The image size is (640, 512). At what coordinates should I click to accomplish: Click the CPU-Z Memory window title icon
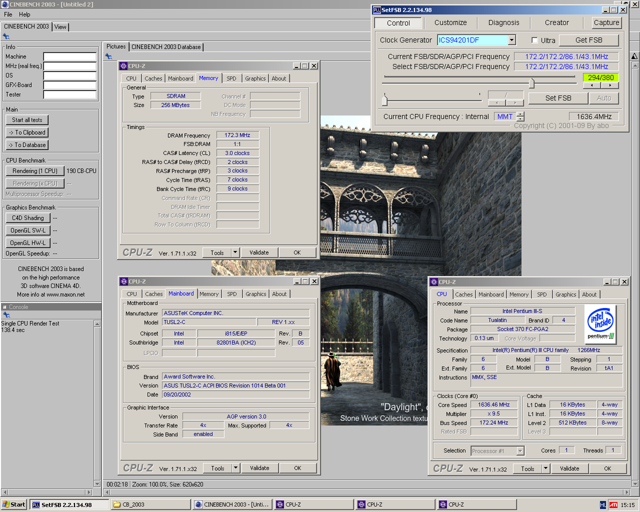(x=124, y=66)
